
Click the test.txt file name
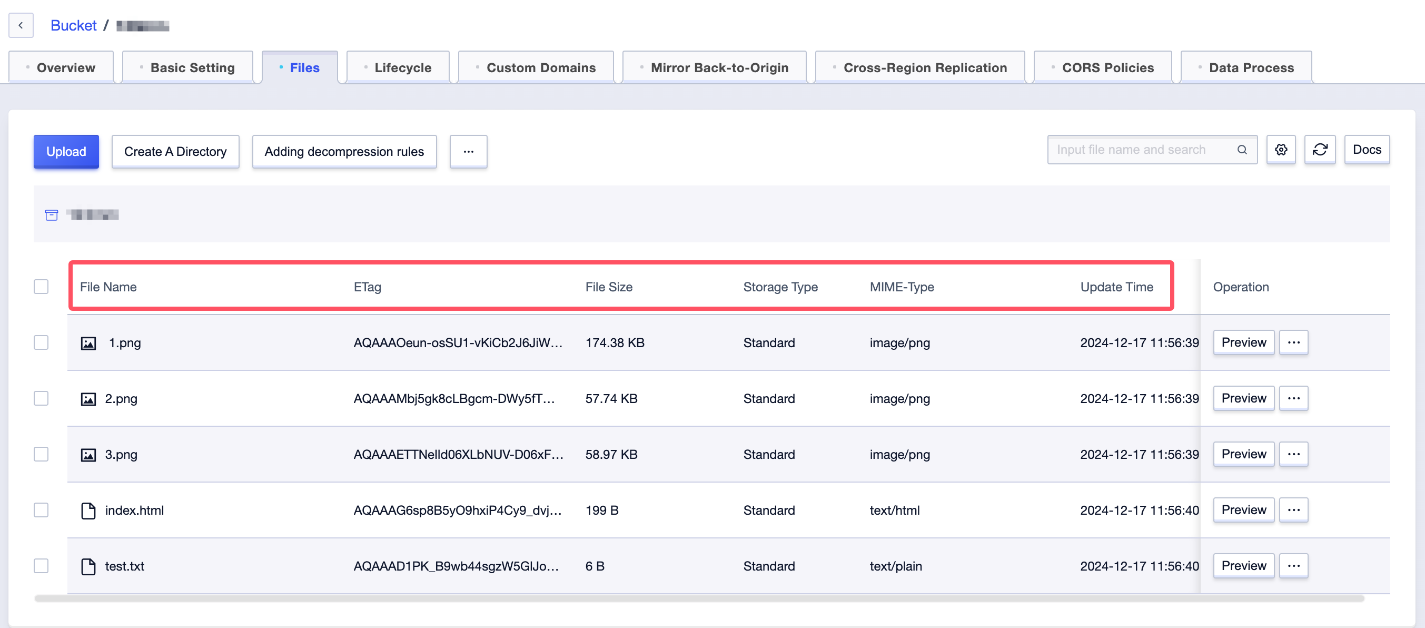tap(124, 566)
